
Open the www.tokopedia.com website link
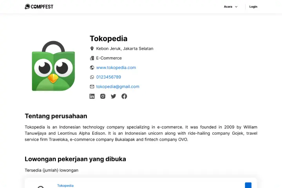tap(116, 67)
